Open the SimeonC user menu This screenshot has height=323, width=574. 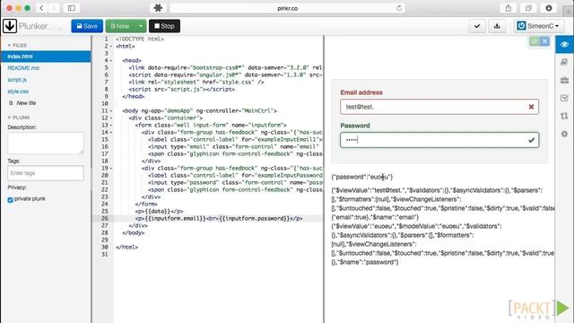(538, 26)
